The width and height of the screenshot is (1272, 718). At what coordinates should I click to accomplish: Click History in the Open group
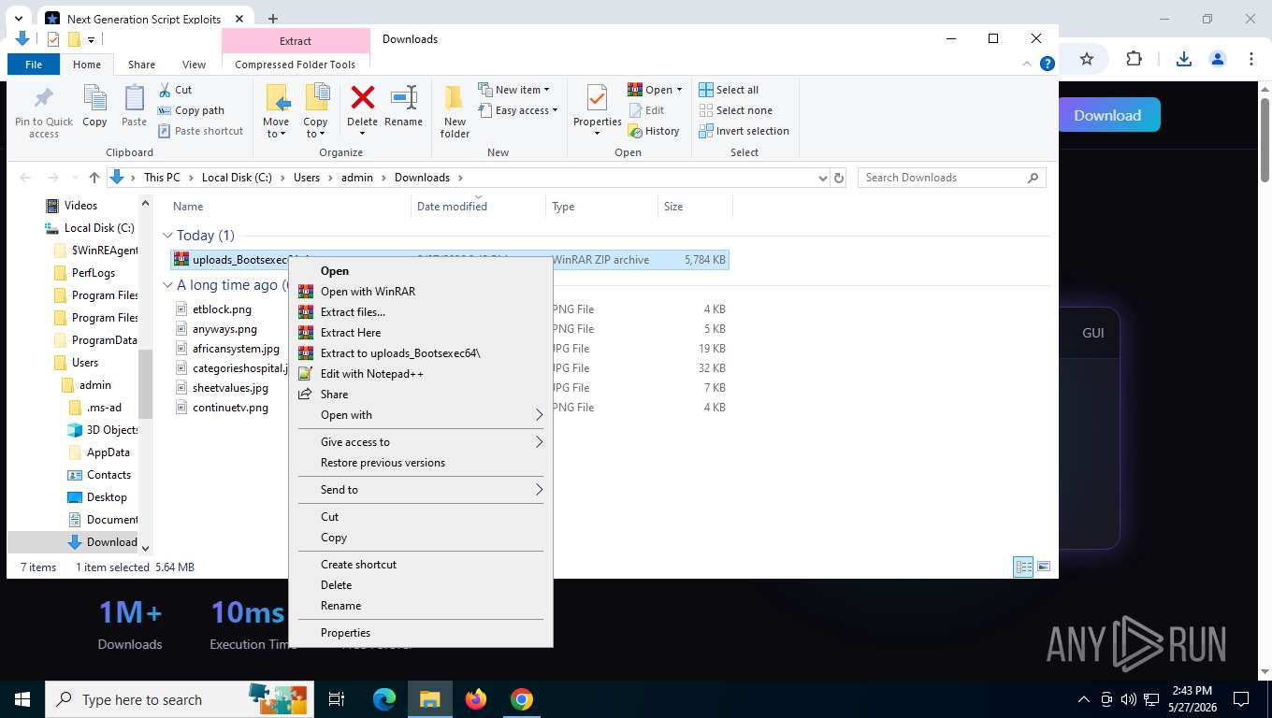coord(654,131)
